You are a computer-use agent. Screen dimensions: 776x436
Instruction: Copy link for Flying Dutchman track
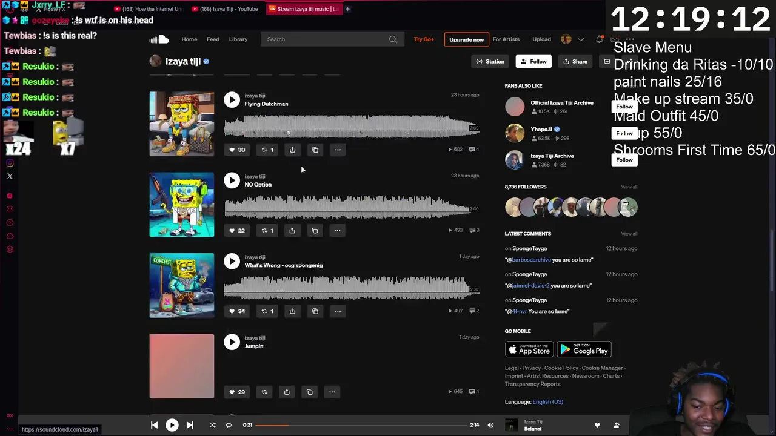[315, 150]
